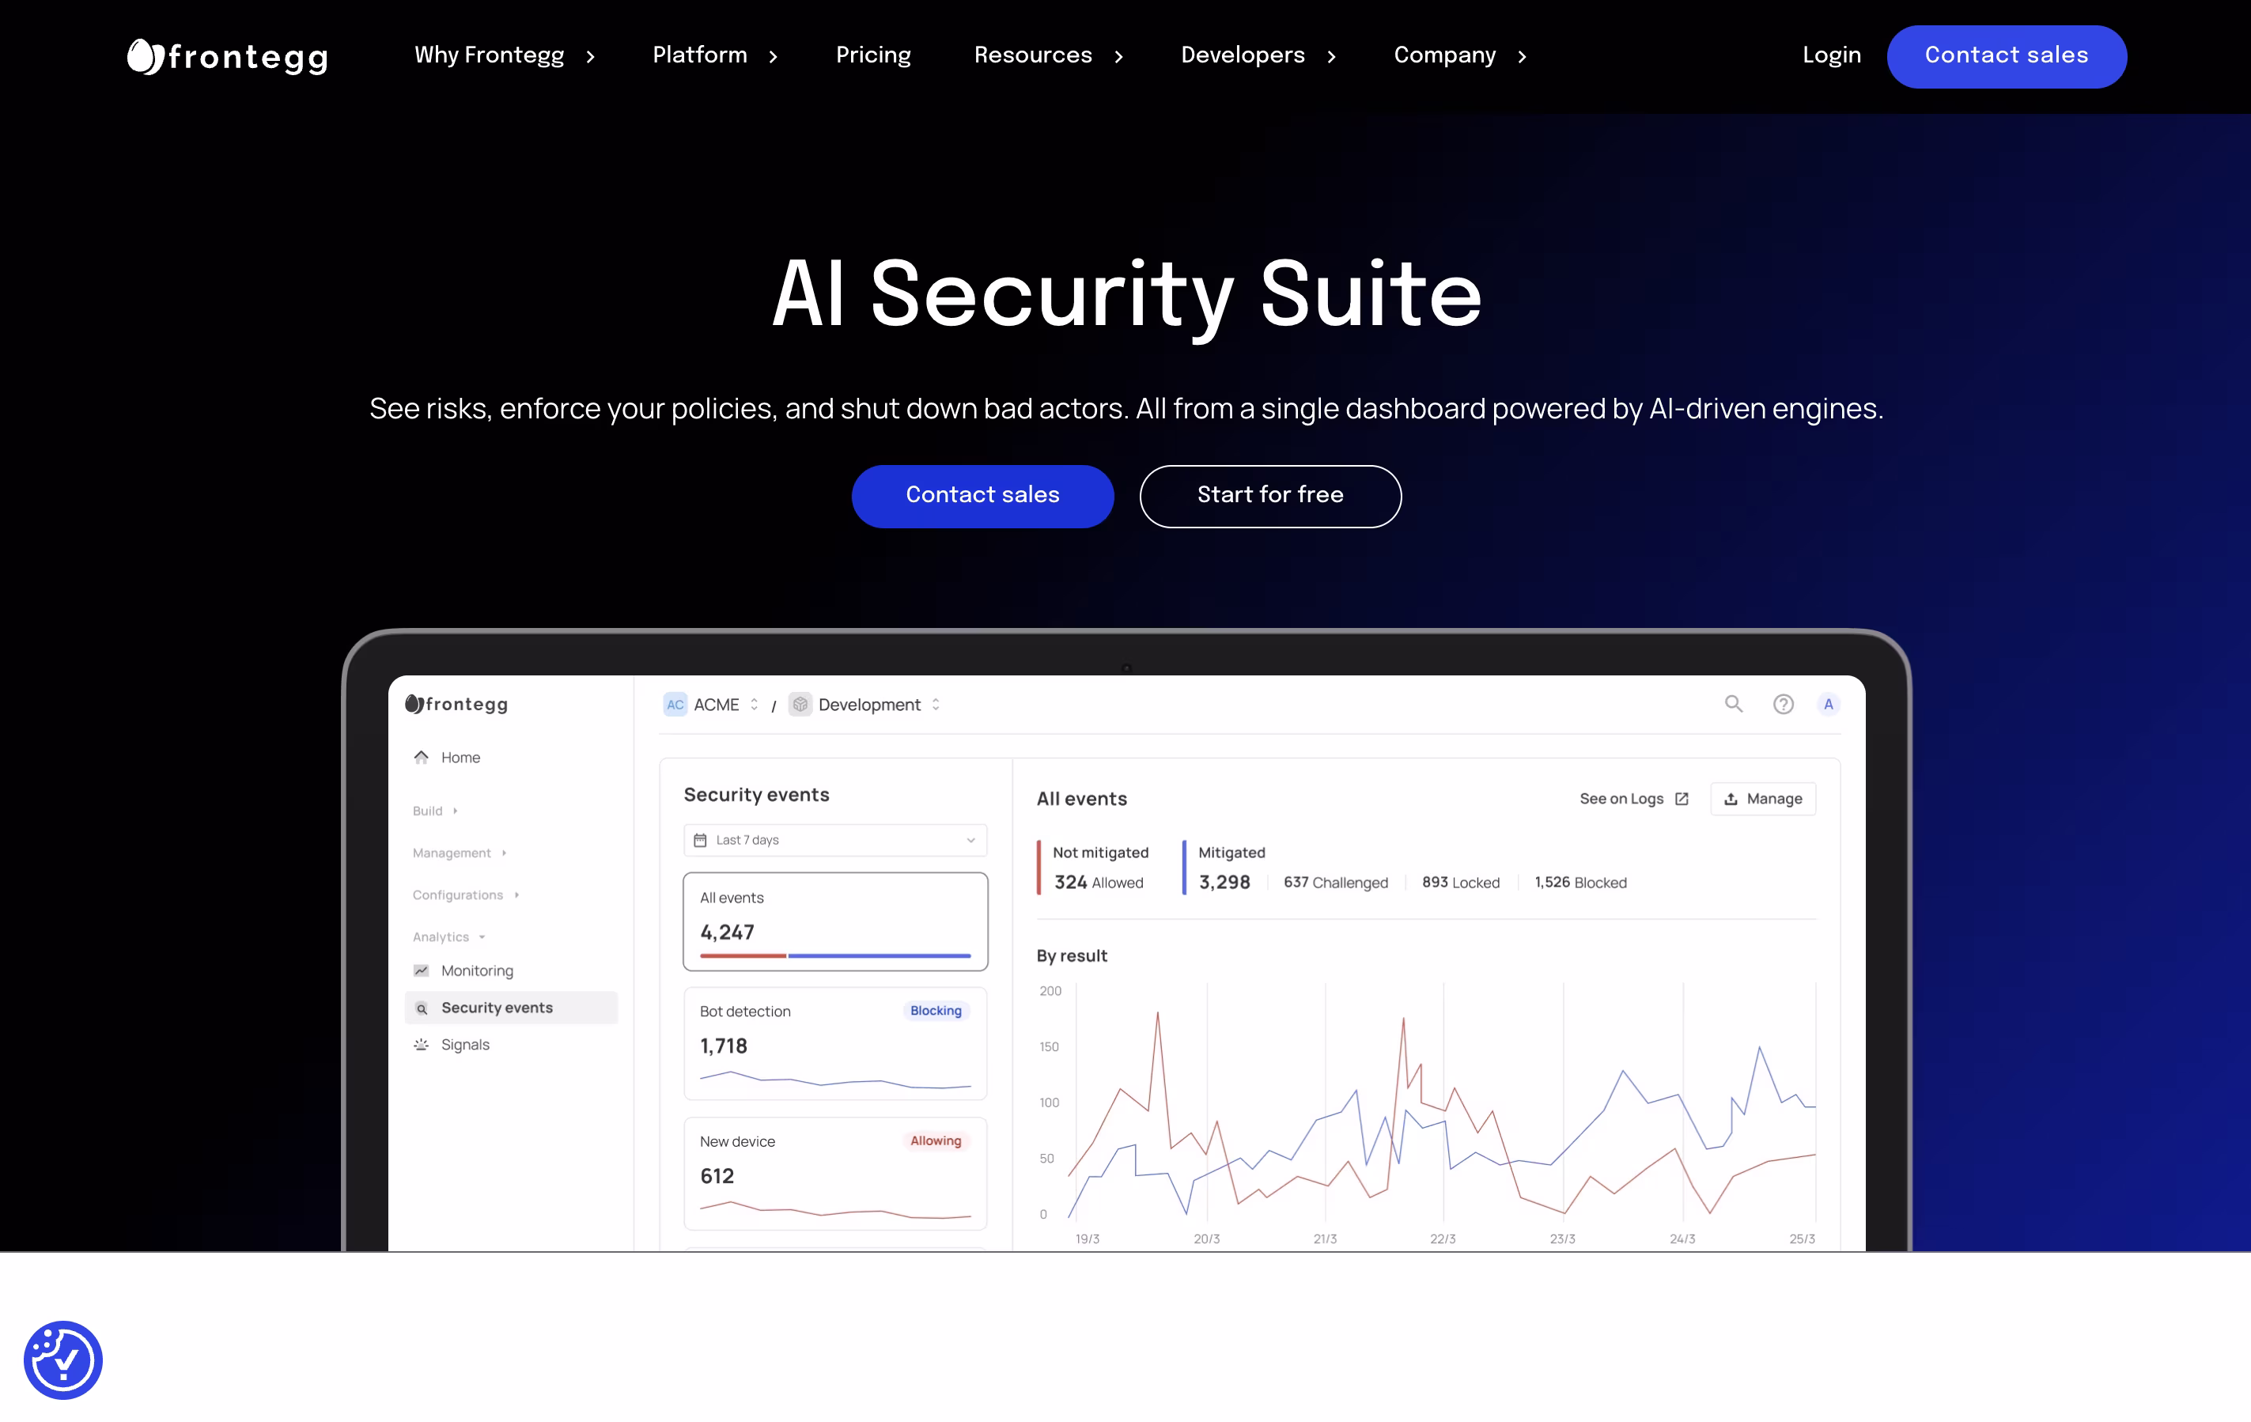Click the user avatar letter A
This screenshot has width=2251, height=1422.
tap(1829, 704)
